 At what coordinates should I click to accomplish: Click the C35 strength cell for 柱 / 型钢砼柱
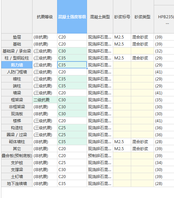point(72,58)
